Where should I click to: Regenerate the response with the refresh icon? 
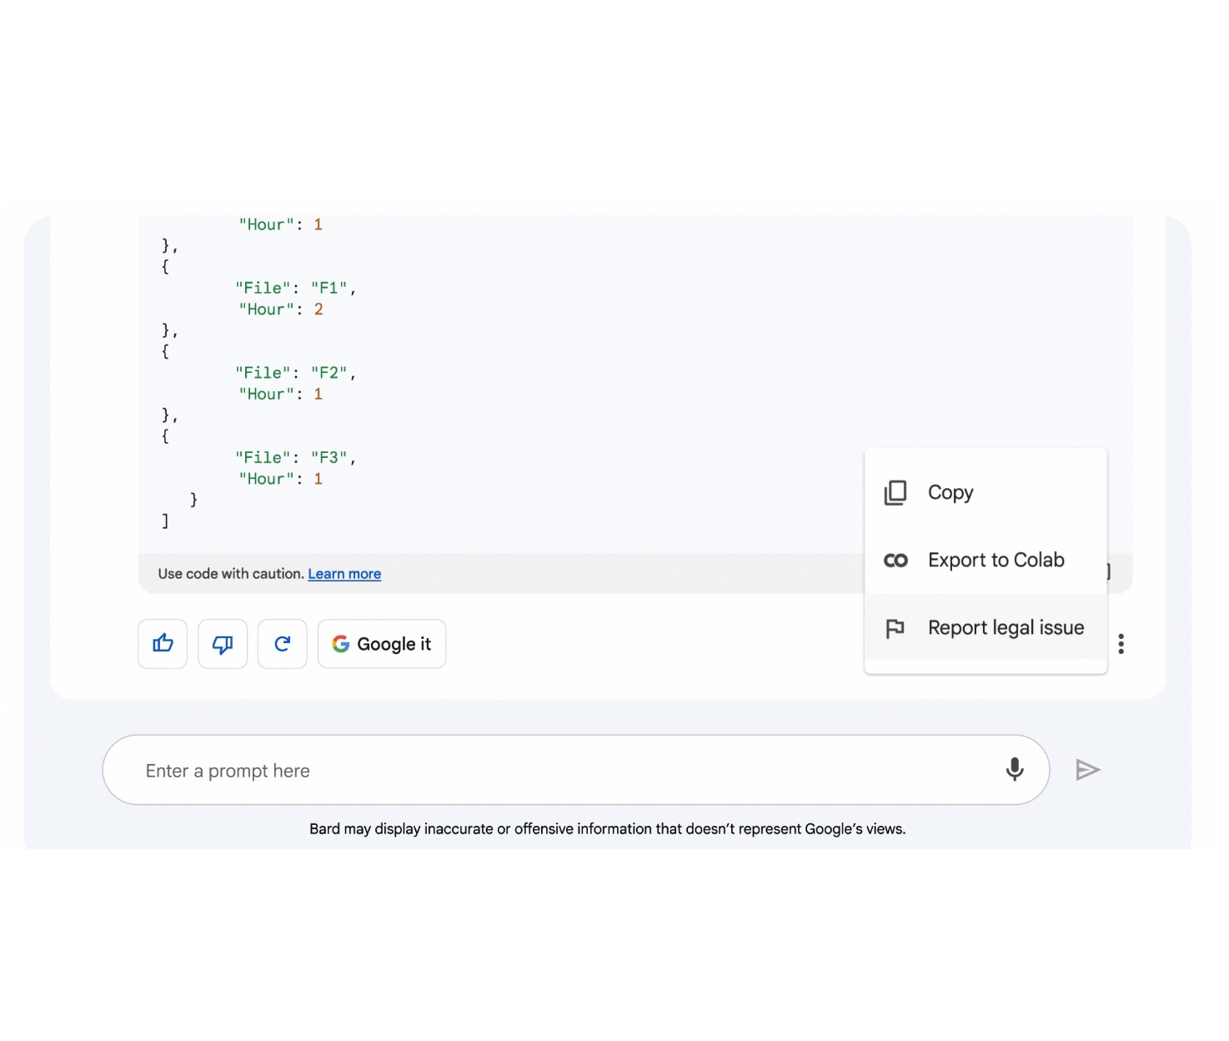click(x=283, y=643)
